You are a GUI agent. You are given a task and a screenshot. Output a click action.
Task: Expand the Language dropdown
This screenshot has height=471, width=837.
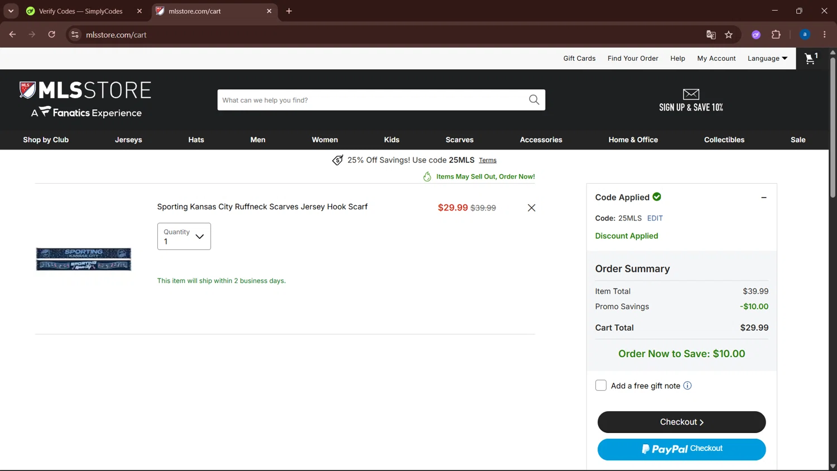coord(767,59)
